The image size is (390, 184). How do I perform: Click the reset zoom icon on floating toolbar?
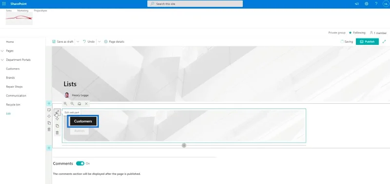79,104
